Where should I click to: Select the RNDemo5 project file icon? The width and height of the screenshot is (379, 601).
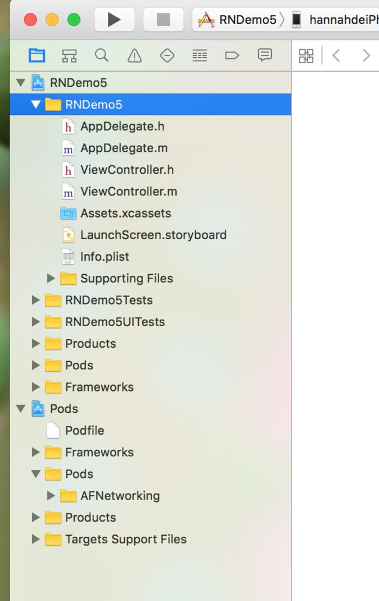point(38,82)
